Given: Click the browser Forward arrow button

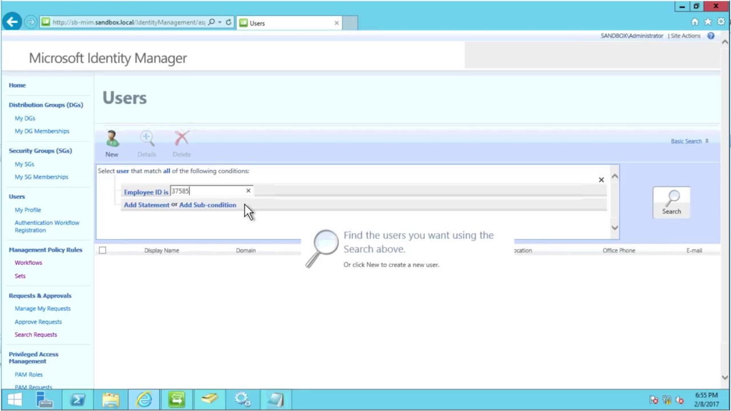Looking at the screenshot, I should 31,22.
